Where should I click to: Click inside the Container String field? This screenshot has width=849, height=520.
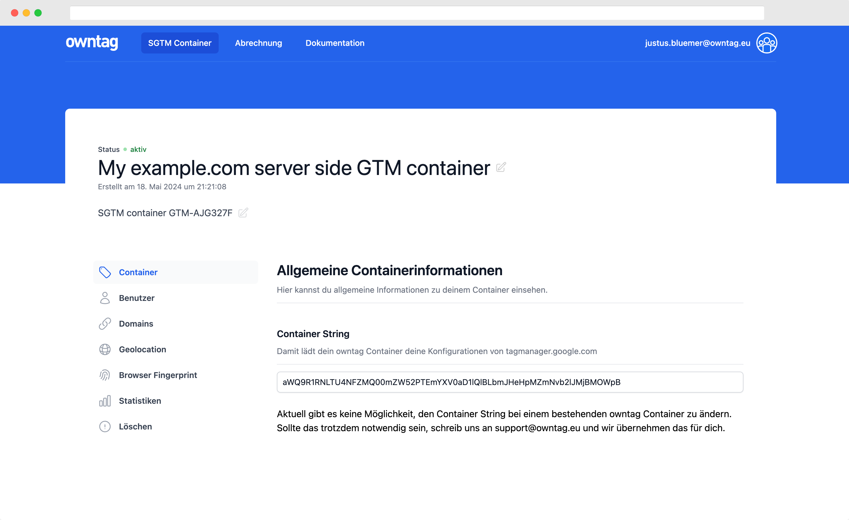click(x=510, y=382)
